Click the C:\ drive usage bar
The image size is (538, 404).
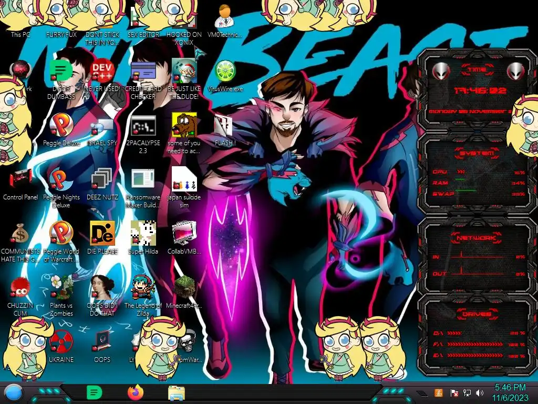pos(454,333)
